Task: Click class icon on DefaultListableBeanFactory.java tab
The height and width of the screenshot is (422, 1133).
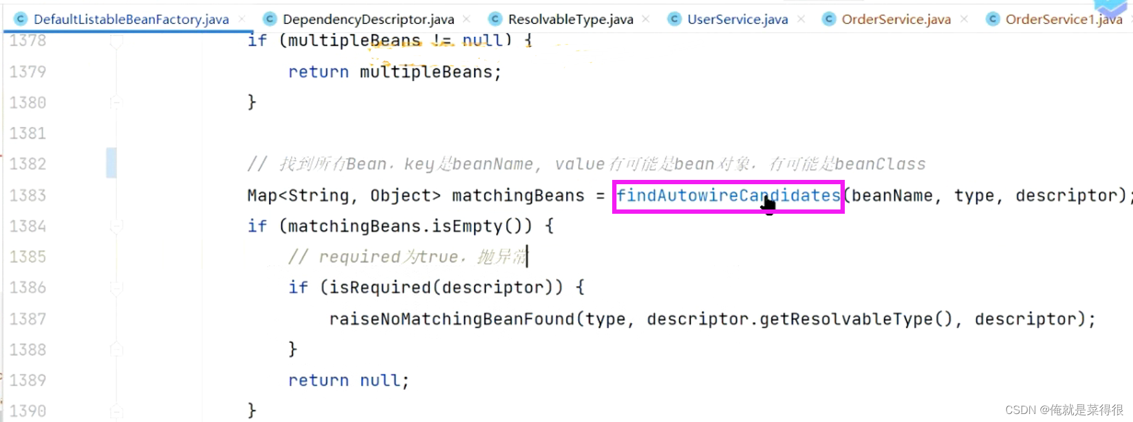Action: pos(21,19)
